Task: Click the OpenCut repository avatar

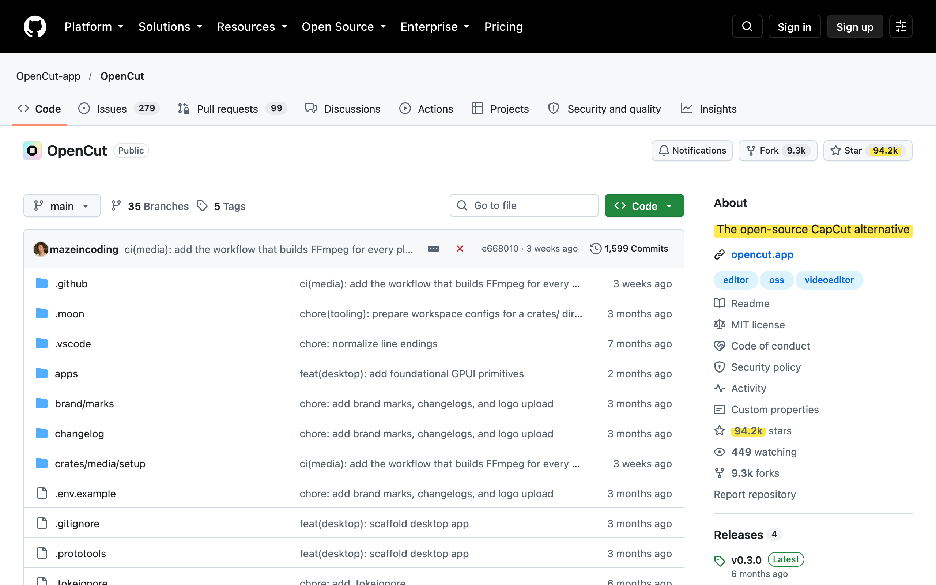Action: 32,151
